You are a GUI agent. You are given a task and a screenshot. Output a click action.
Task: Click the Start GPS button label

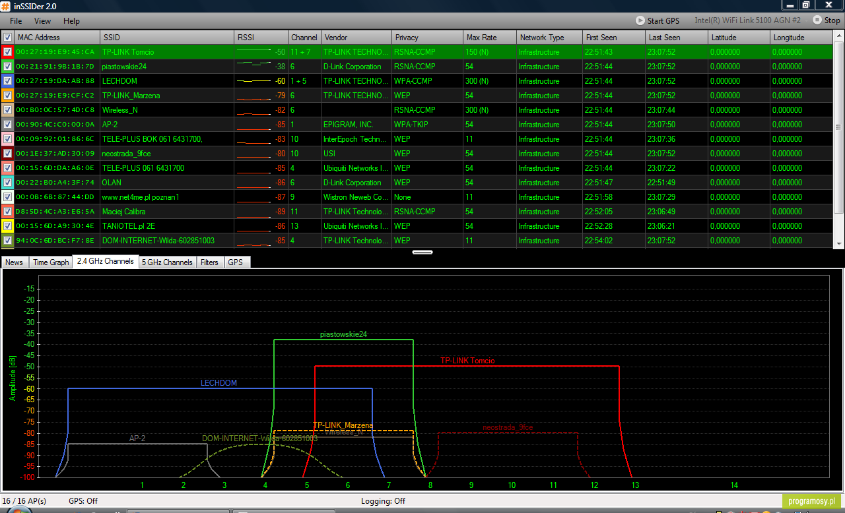[x=663, y=21]
